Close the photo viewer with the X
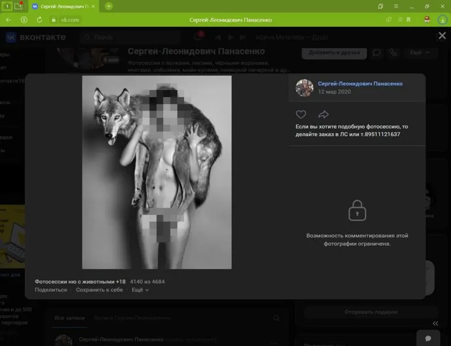This screenshot has width=451, height=346. [442, 36]
